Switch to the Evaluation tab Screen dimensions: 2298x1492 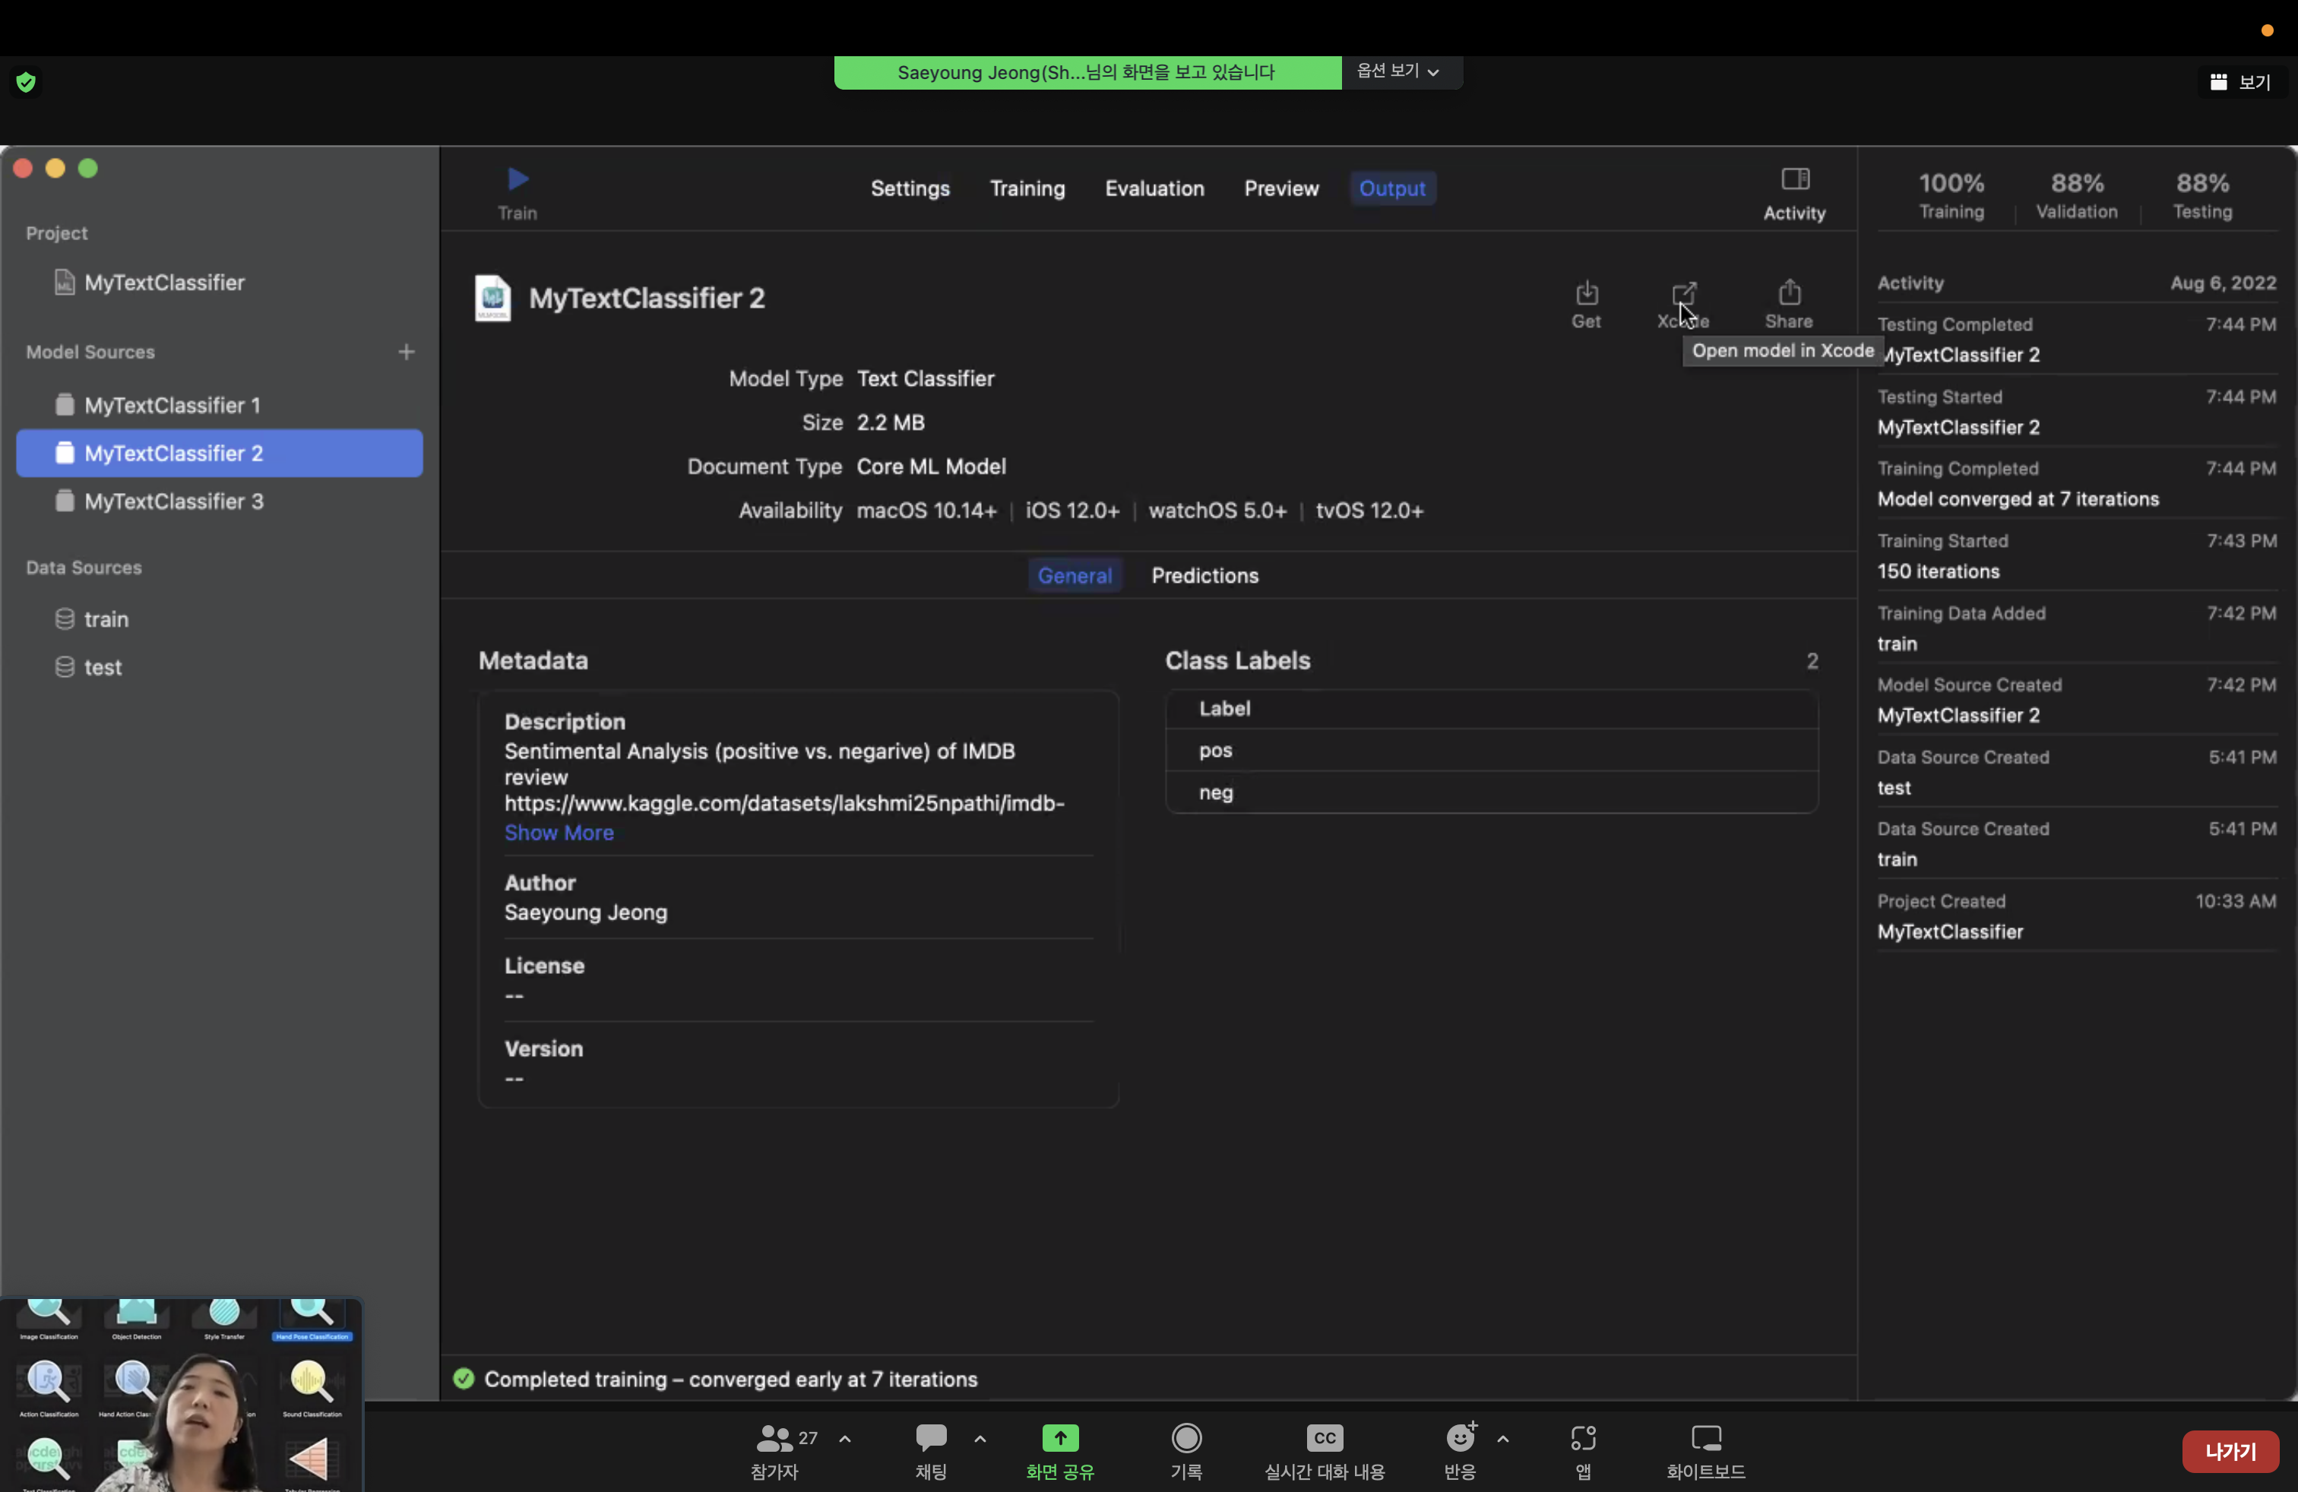tap(1155, 189)
